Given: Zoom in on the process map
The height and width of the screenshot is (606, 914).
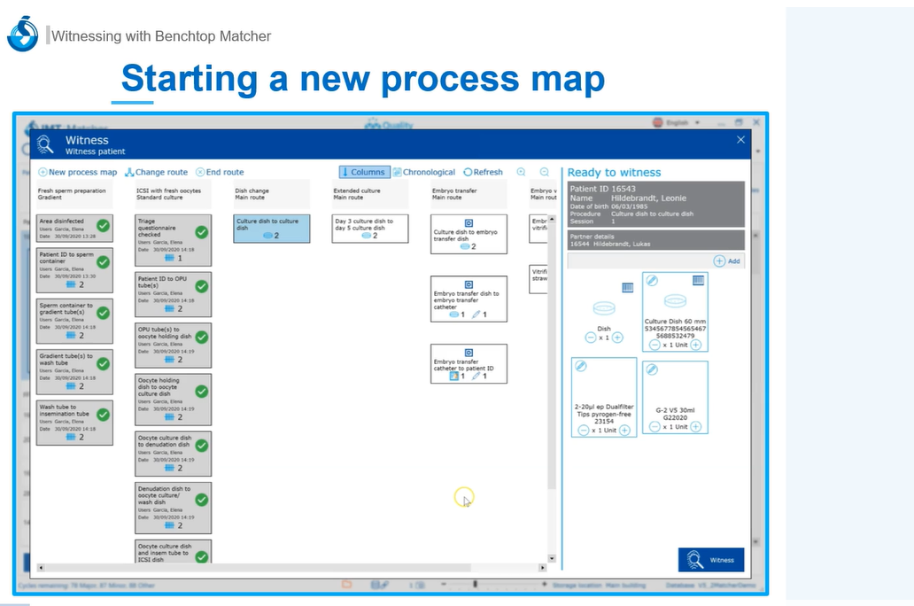Looking at the screenshot, I should [522, 172].
